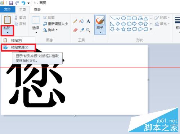Choose 粘贴来源(F) paste from menu item
Viewport: 180px width, 134px height.
tap(18, 47)
